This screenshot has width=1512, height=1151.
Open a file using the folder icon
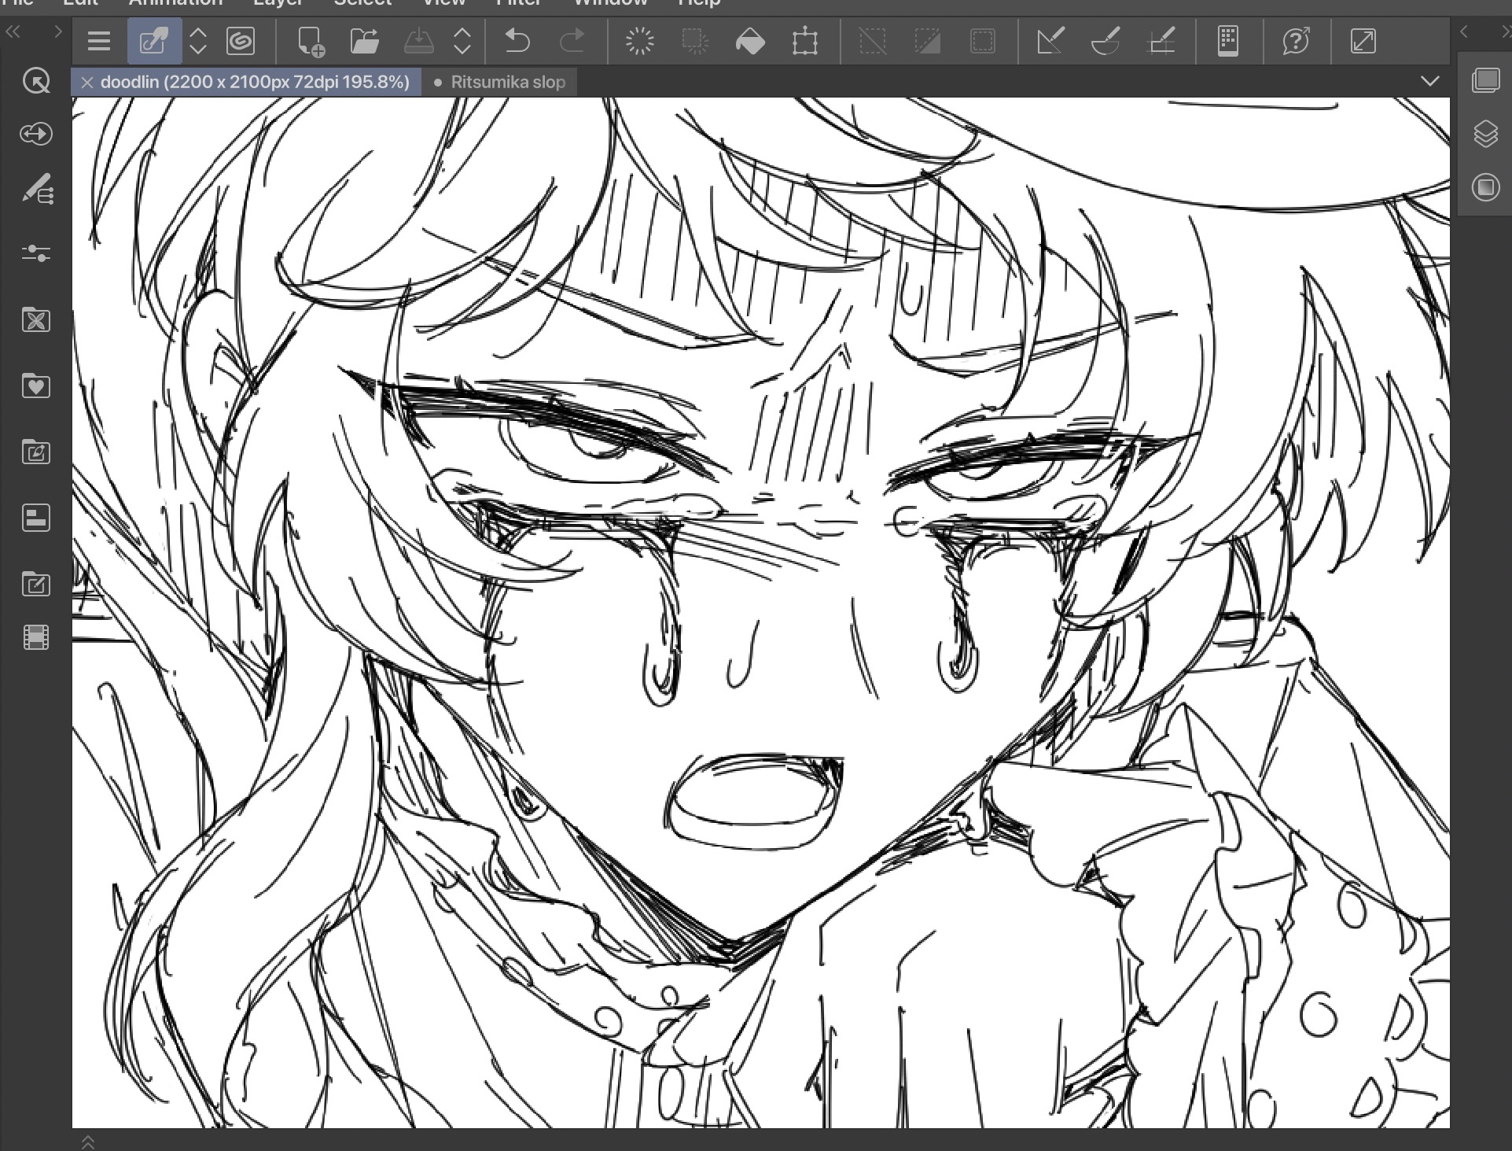coord(364,41)
